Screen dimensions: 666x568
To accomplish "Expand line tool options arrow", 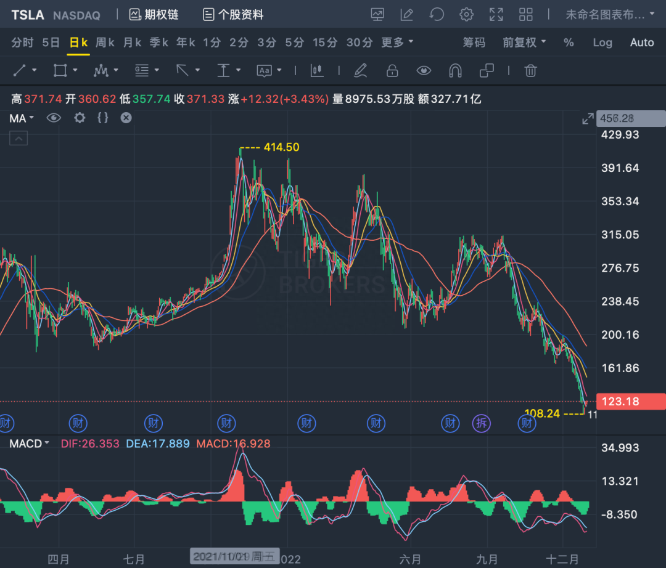I will [x=35, y=70].
